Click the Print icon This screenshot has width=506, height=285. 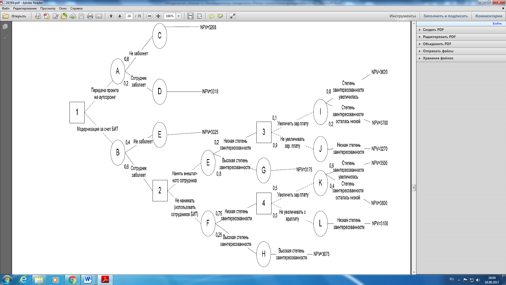pyautogui.click(x=90, y=16)
